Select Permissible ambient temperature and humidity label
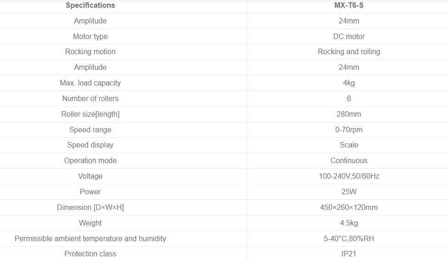Screen dimensions: 448x260 pyautogui.click(x=90, y=238)
